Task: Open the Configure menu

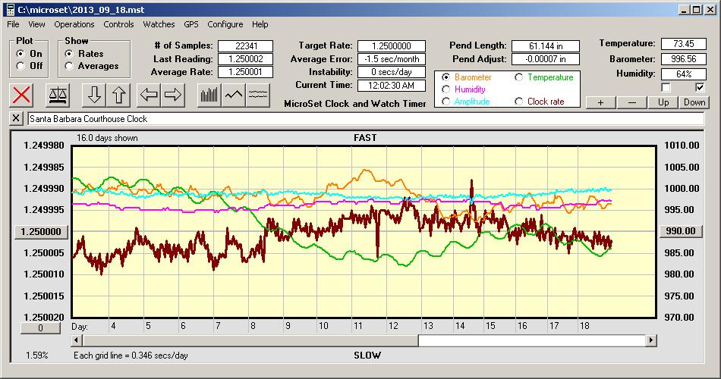Action: (225, 24)
